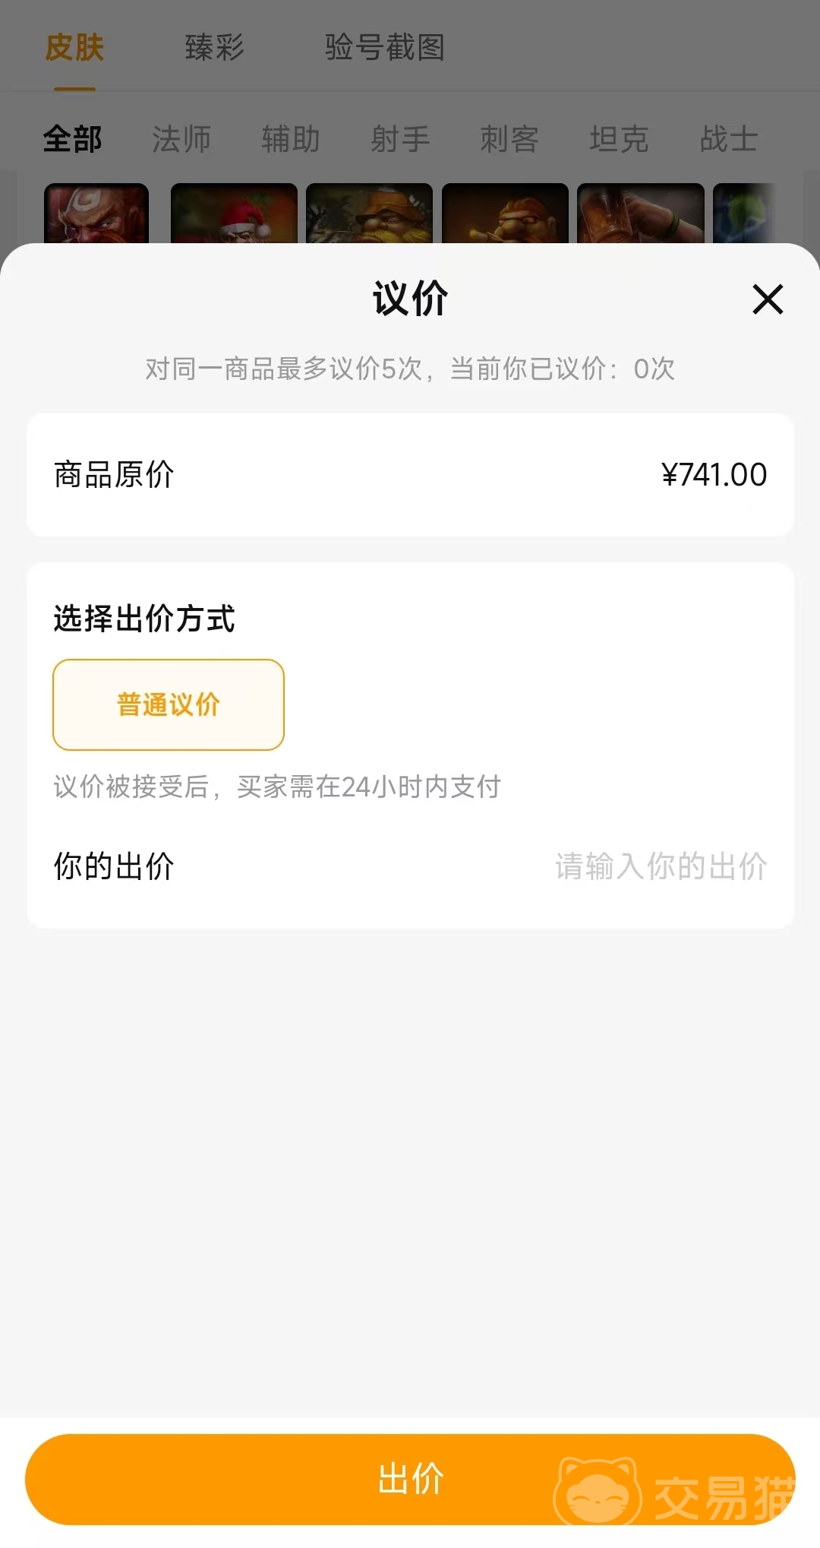Select the 普通议价 bidding option
820x1548 pixels.
169,704
